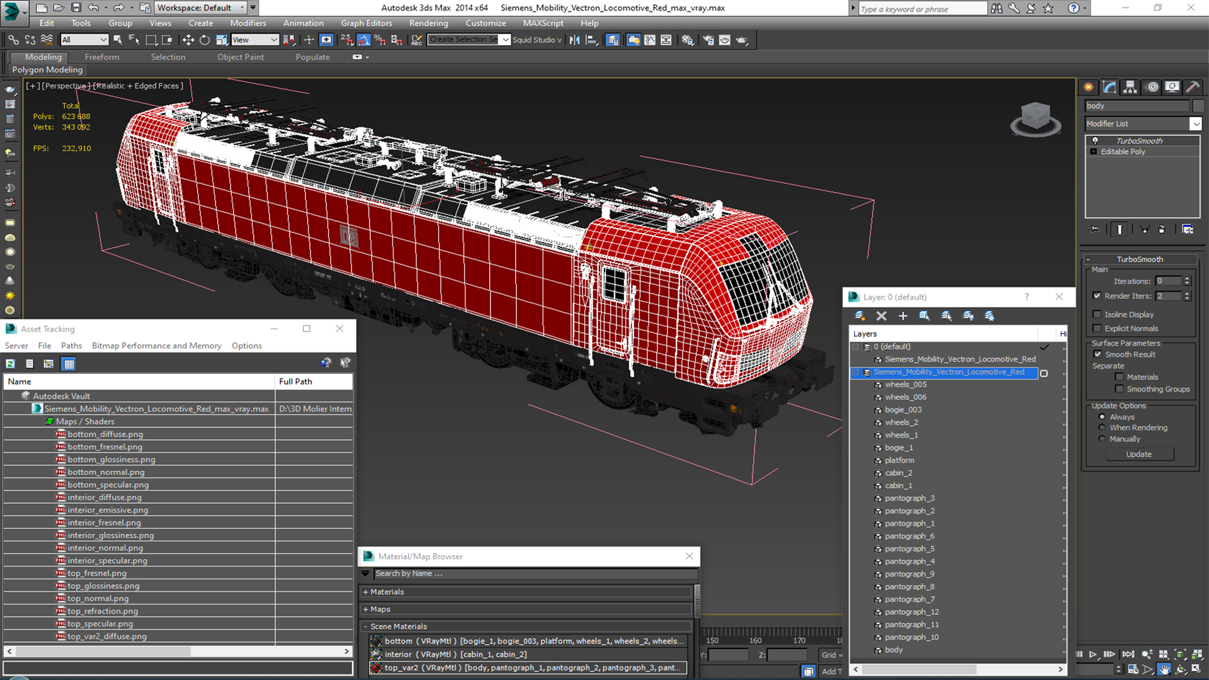Click the Undo arrow icon
The width and height of the screenshot is (1209, 680).
pos(93,8)
